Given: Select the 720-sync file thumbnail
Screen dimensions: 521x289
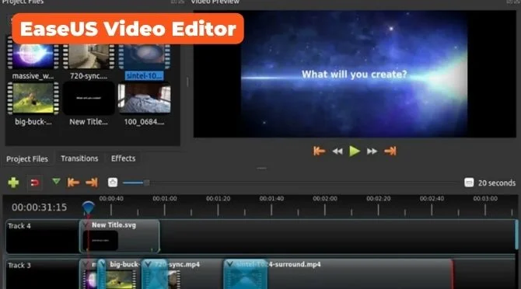Looking at the screenshot, I should coord(89,56).
